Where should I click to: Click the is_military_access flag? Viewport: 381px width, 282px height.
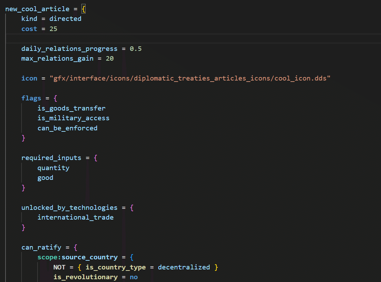tap(73, 119)
